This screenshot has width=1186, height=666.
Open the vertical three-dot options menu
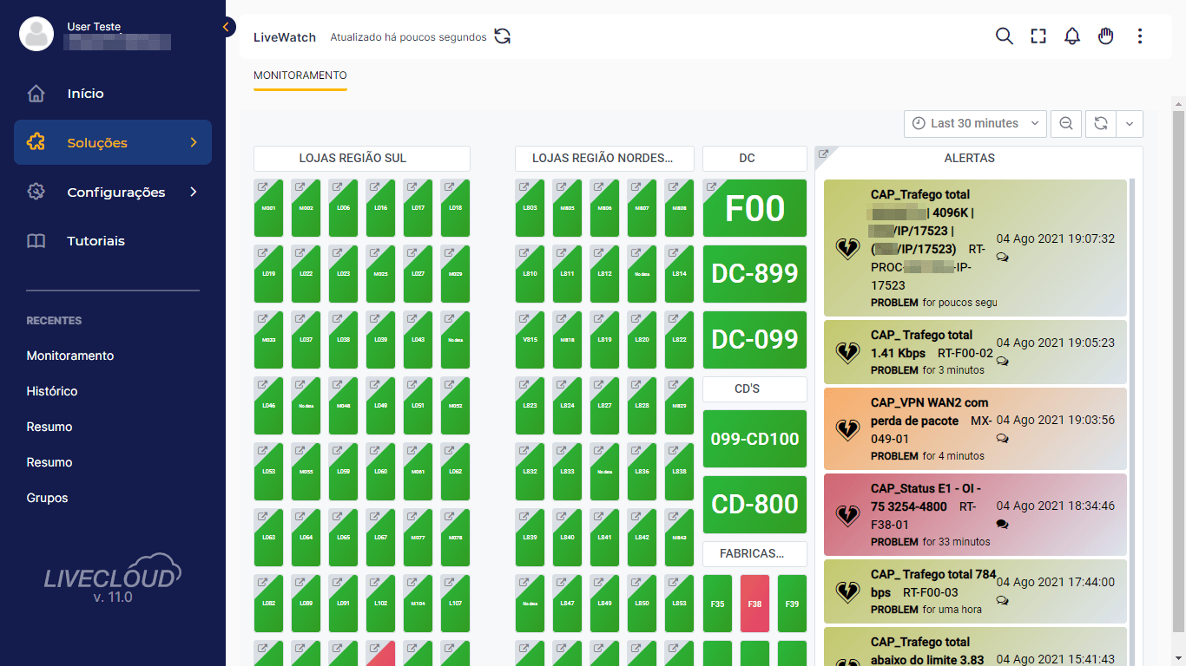[1140, 36]
